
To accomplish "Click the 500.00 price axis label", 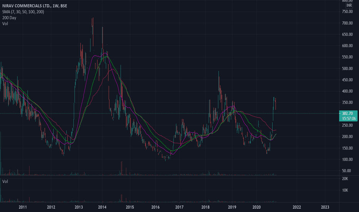I will click(347, 69).
